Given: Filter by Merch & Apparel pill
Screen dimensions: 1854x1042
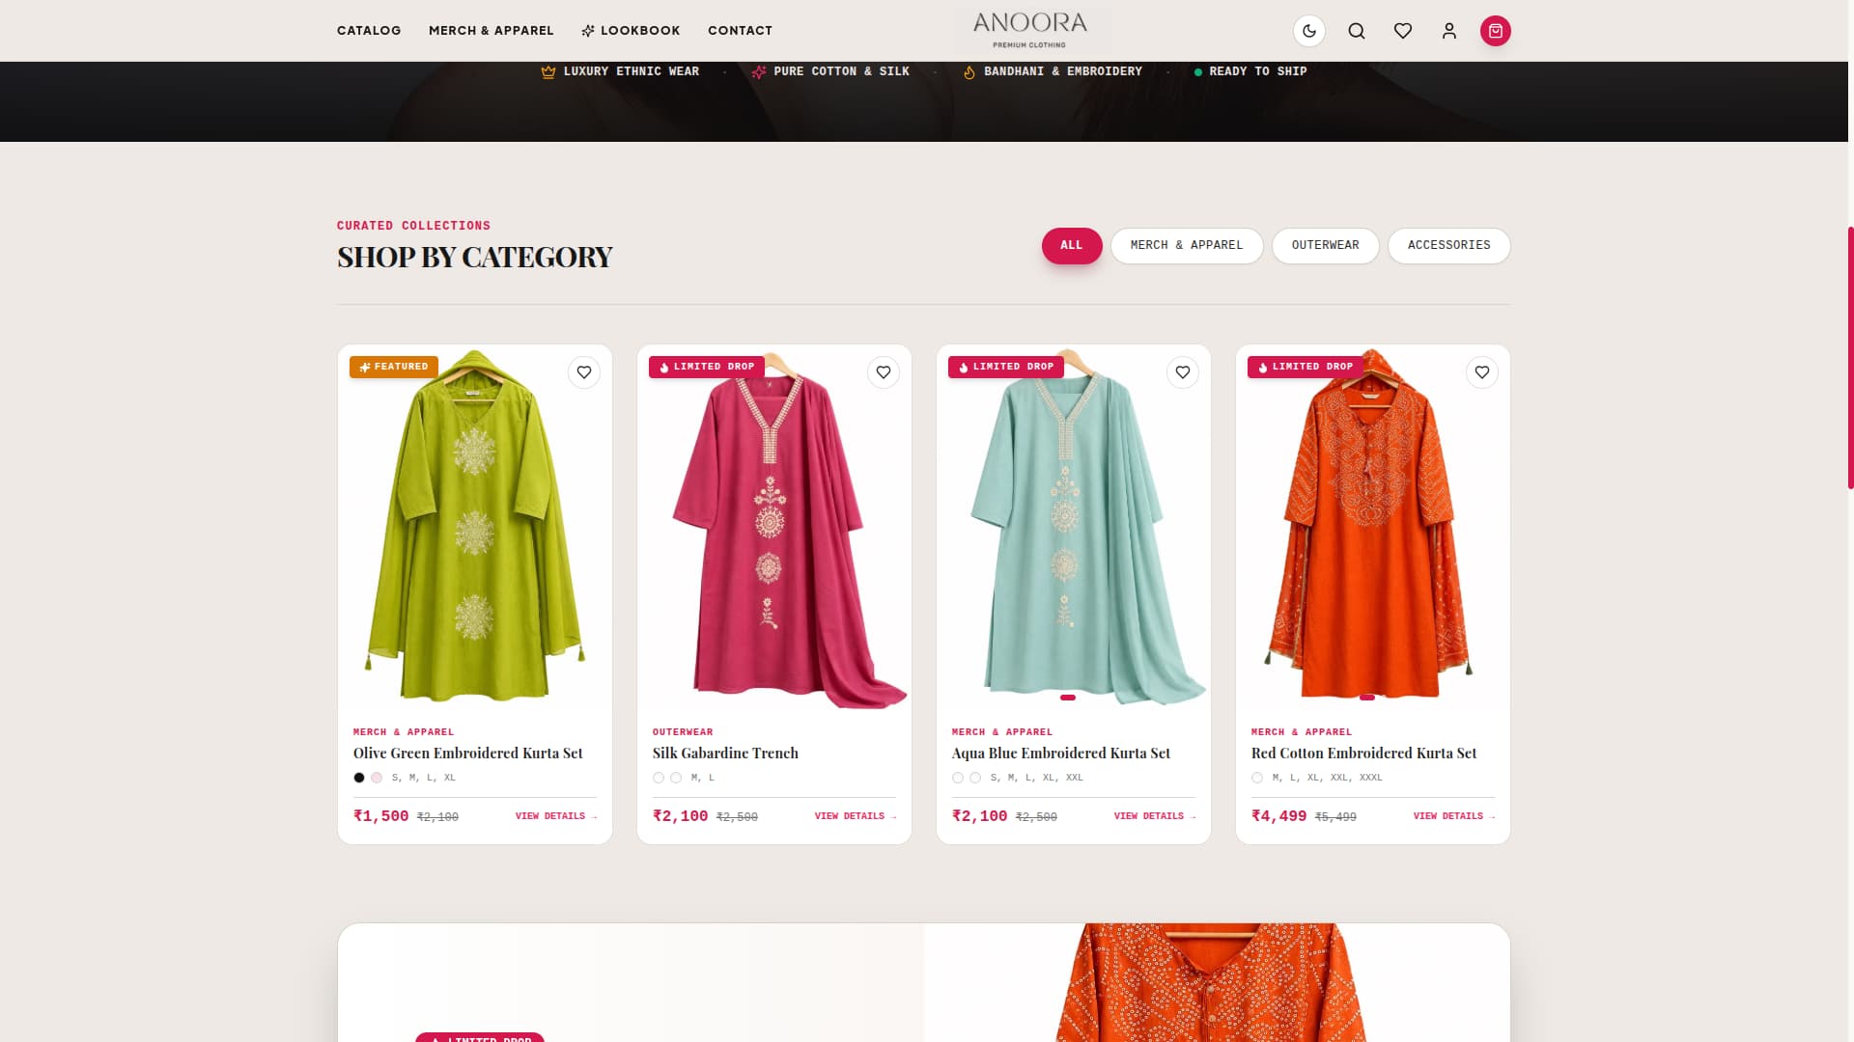Looking at the screenshot, I should (x=1187, y=245).
